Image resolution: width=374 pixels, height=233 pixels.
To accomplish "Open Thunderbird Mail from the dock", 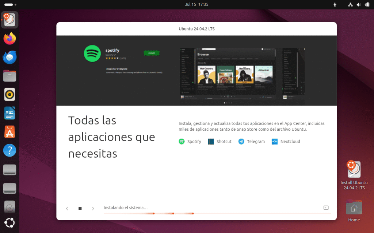I will 9,57.
